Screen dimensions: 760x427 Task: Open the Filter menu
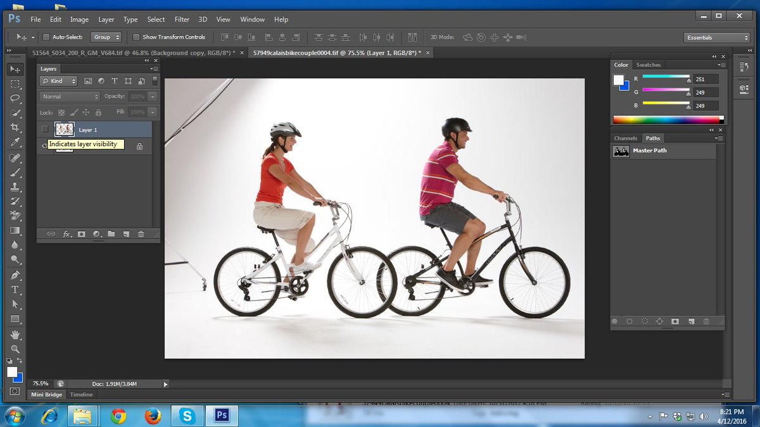point(182,20)
